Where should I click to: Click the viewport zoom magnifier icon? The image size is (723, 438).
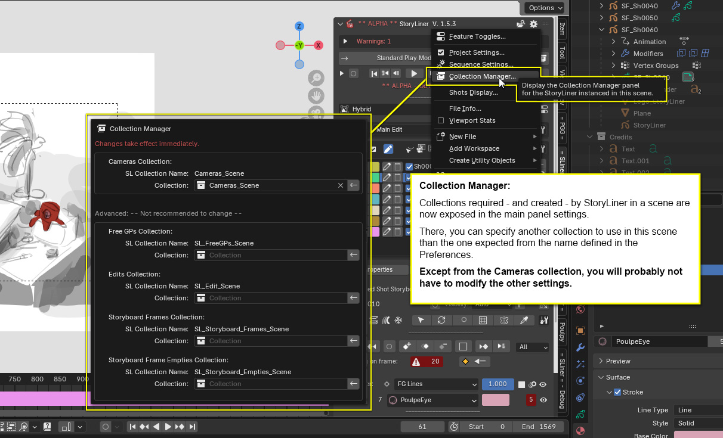tap(316, 77)
